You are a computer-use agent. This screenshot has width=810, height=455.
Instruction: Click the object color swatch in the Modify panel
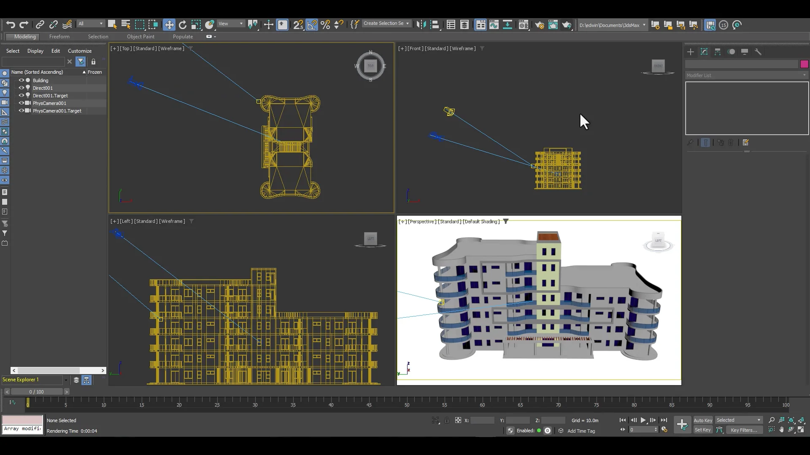coord(804,64)
